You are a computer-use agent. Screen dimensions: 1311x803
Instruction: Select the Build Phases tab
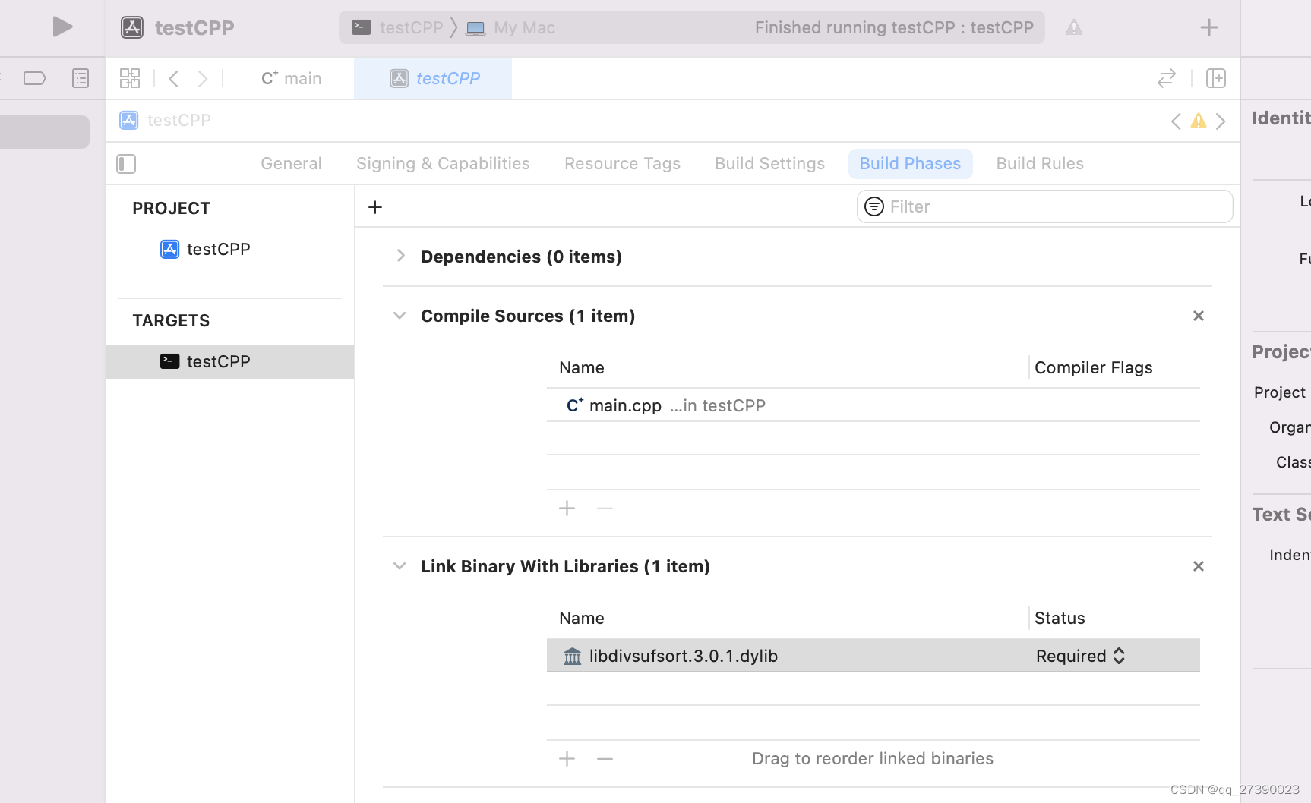click(x=910, y=163)
